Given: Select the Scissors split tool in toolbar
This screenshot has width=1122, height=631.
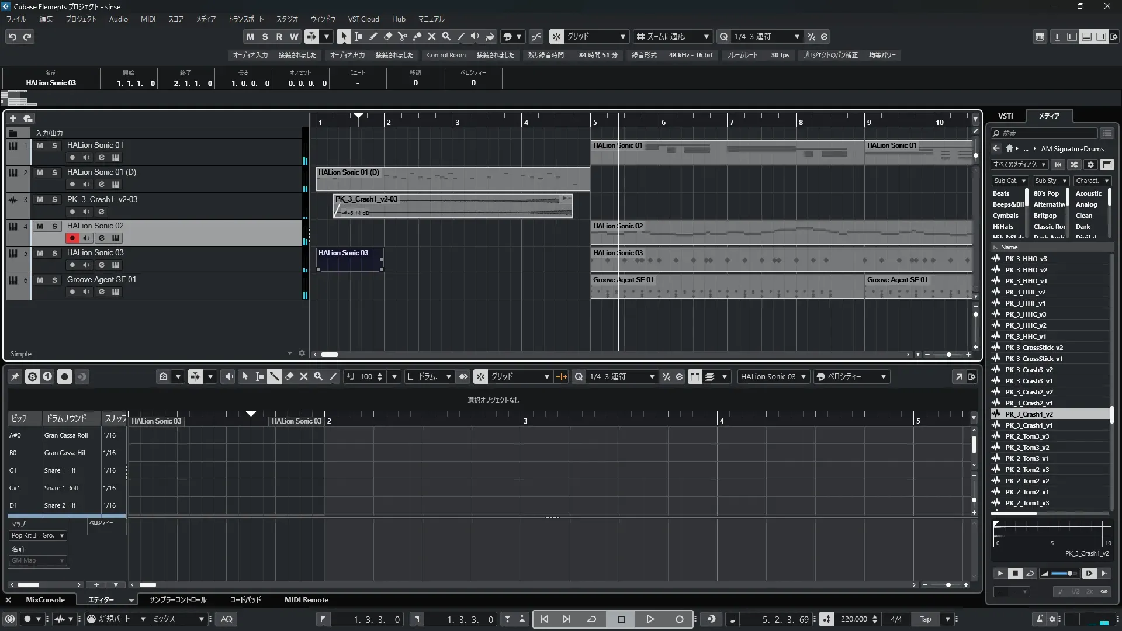Looking at the screenshot, I should [402, 36].
